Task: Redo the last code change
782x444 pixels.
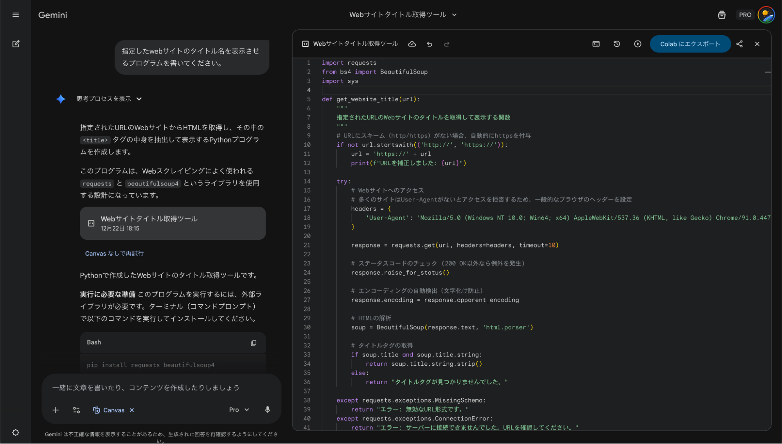Action: coord(446,44)
